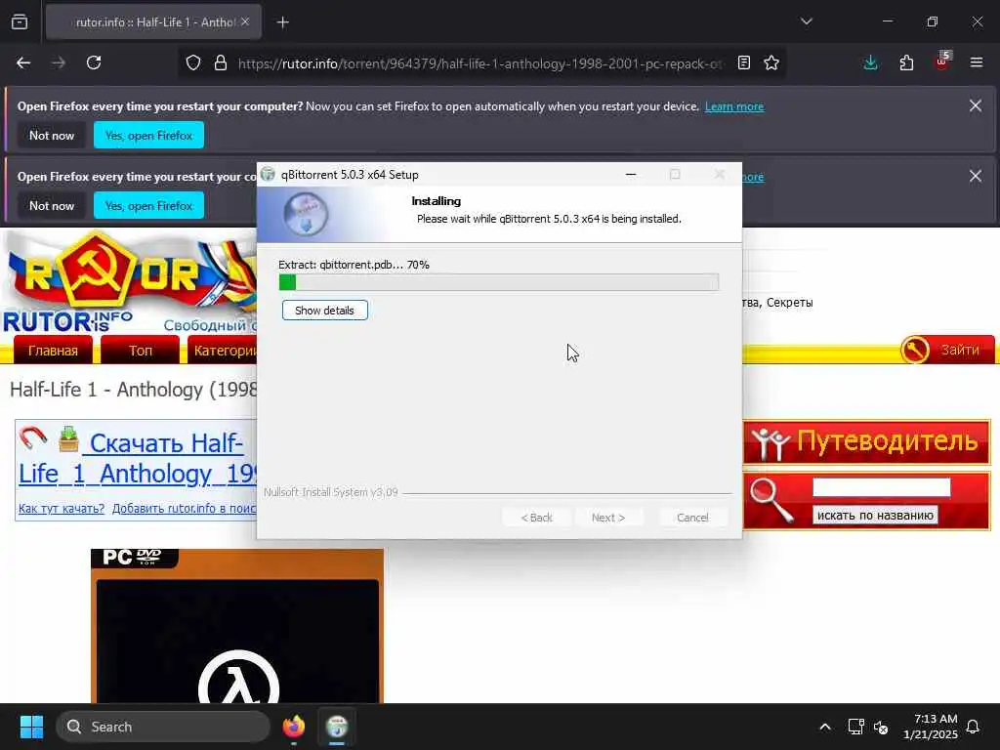Click the RUTOR site logo
Screen dimensions: 1000x750
point(128,282)
